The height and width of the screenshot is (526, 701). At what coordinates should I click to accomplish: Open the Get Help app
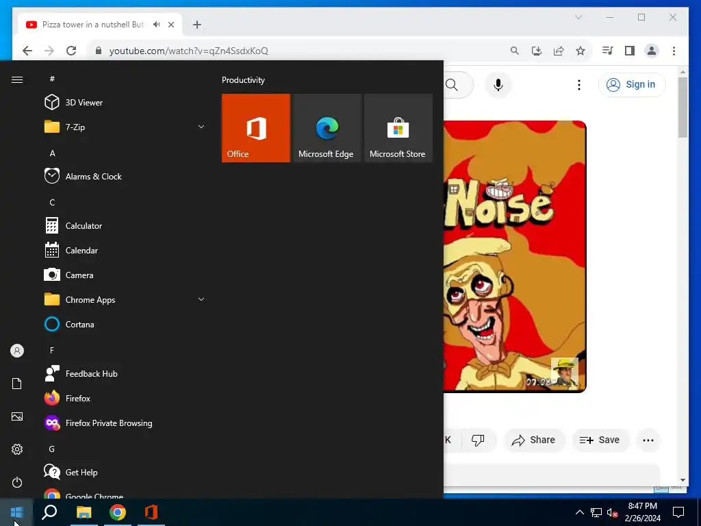point(125,473)
